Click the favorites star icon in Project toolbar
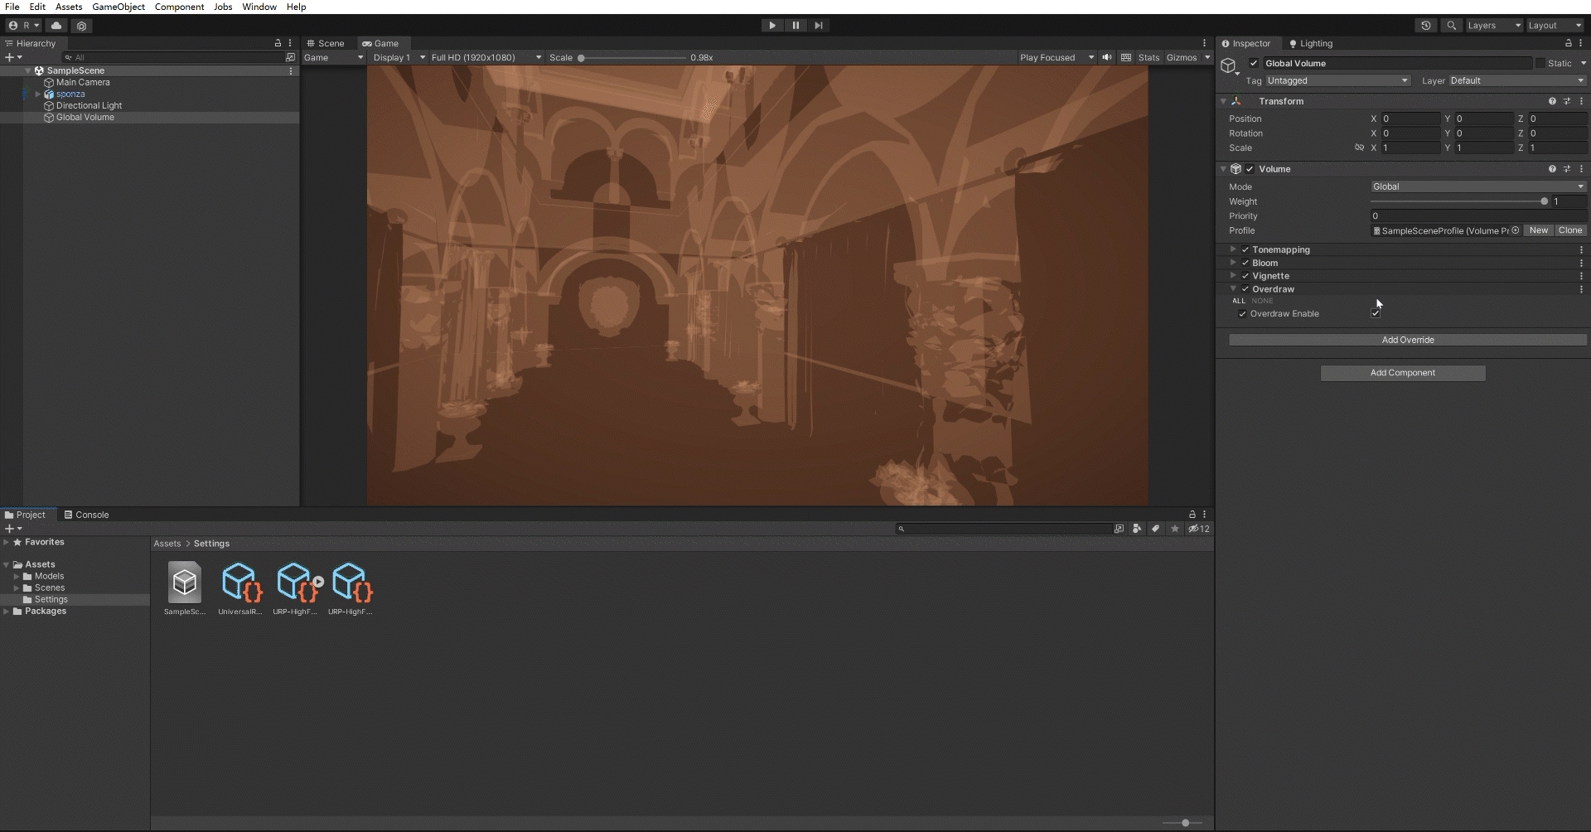Viewport: 1591px width, 832px height. click(1174, 529)
